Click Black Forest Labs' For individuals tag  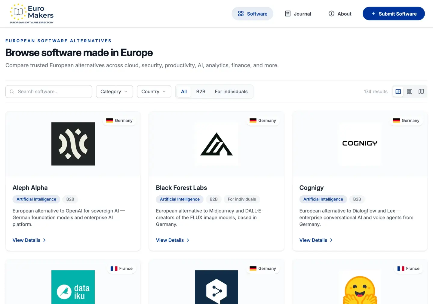(242, 199)
